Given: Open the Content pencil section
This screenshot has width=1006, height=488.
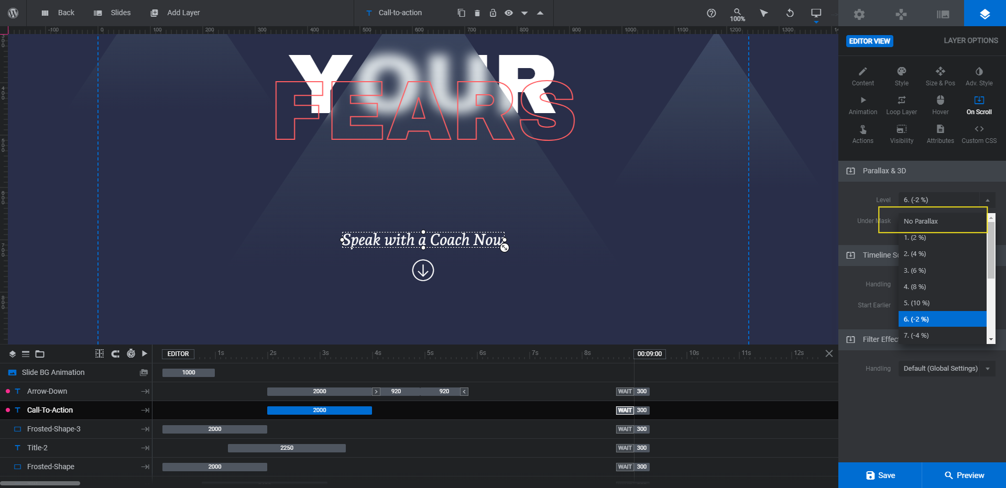Looking at the screenshot, I should click(862, 76).
